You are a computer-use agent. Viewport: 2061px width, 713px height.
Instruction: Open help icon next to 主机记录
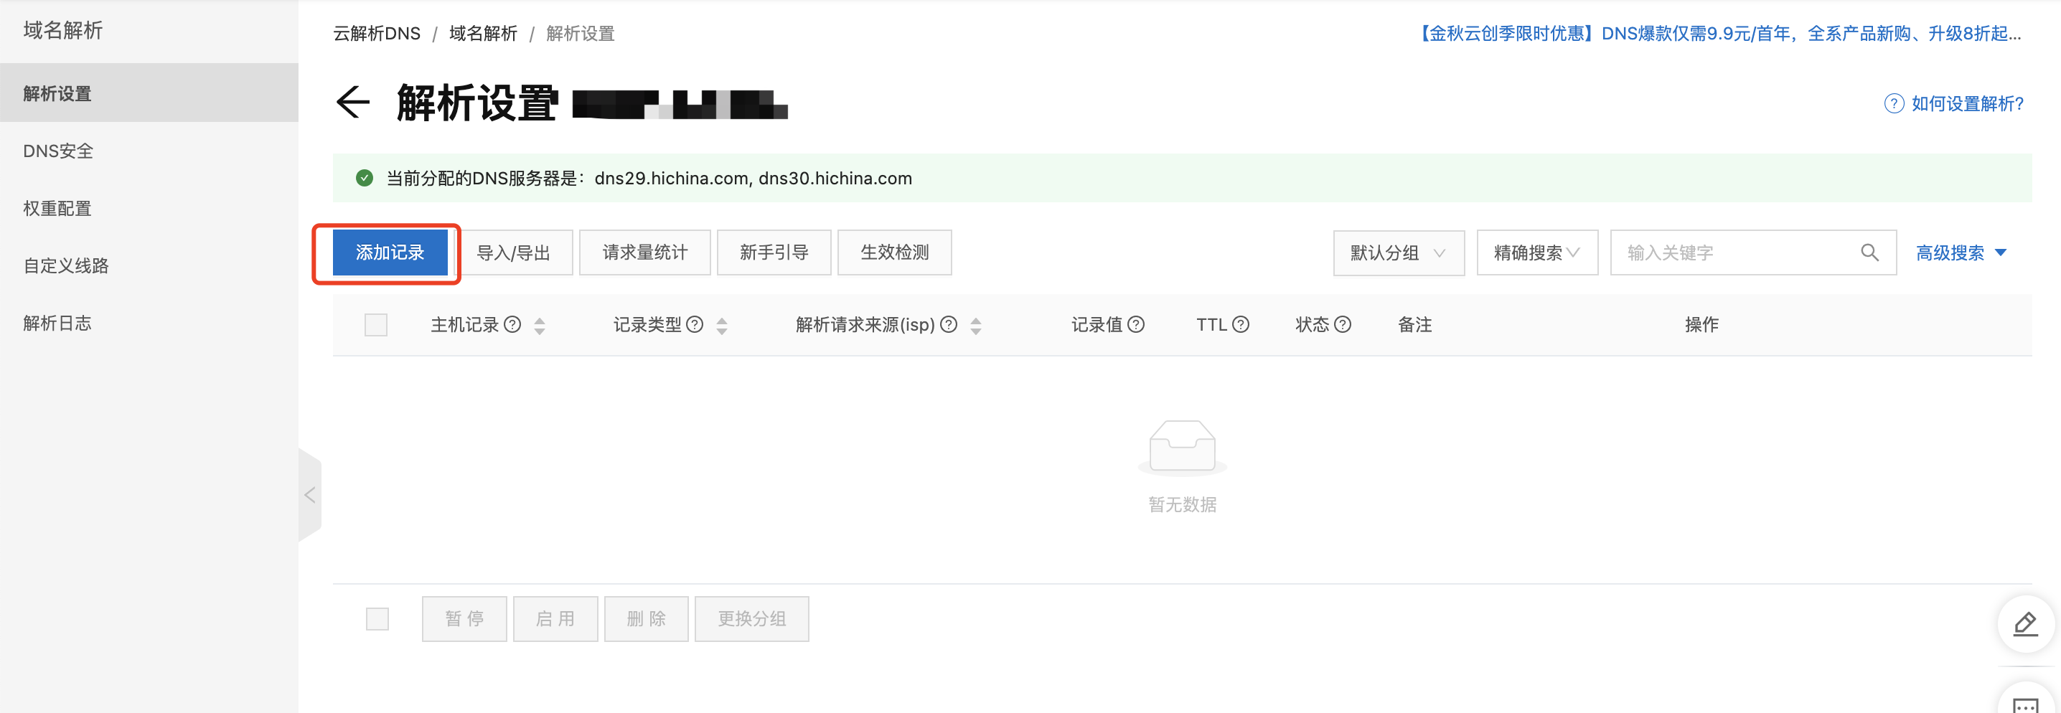point(512,324)
